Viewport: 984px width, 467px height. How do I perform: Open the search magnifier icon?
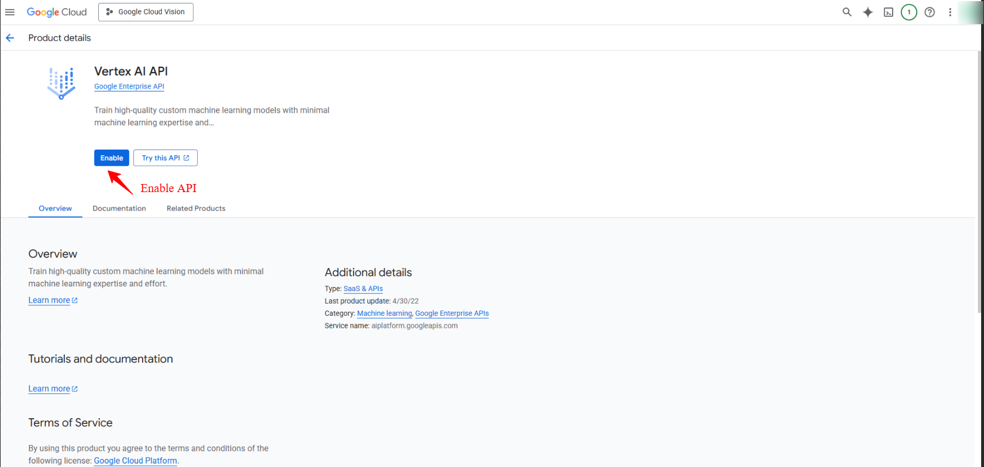pos(847,12)
